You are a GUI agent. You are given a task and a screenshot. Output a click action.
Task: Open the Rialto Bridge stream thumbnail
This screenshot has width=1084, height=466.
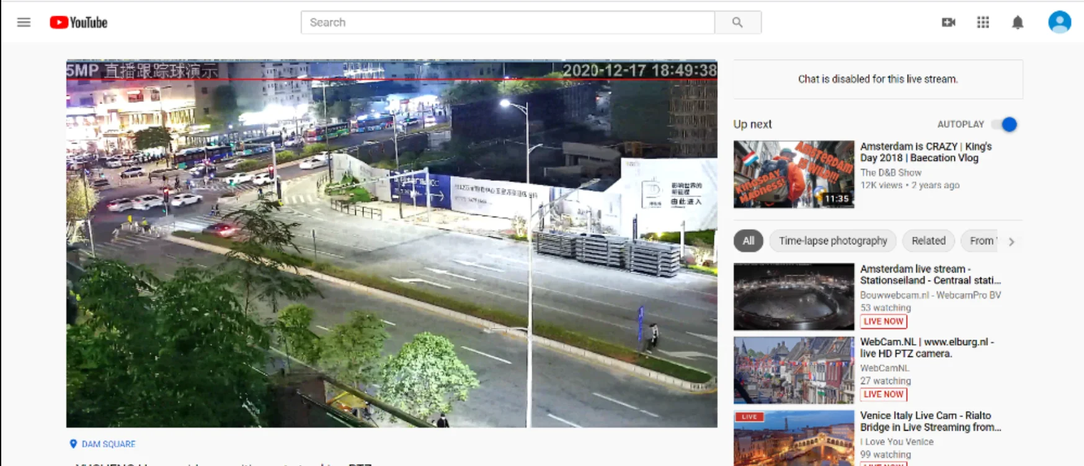click(x=794, y=437)
